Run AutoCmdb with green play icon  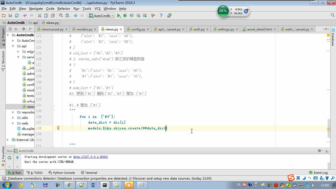pyautogui.click(x=119, y=16)
